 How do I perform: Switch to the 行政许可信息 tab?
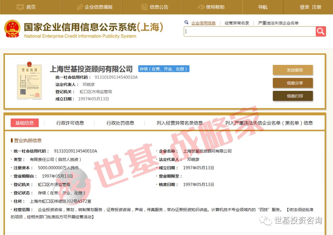click(x=70, y=123)
